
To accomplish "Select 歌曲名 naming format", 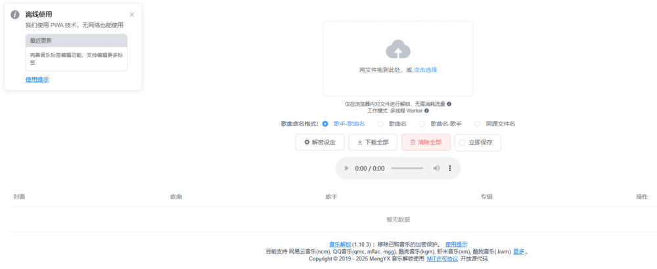I will click(392, 124).
